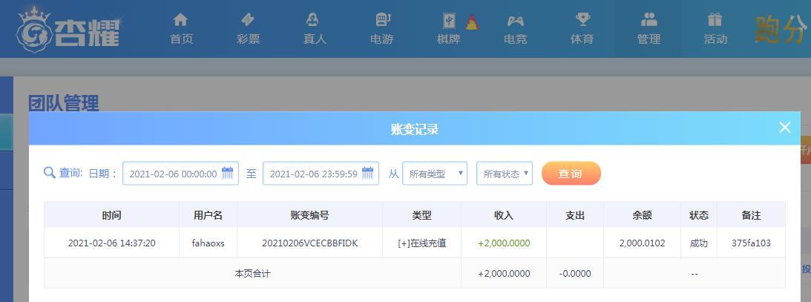Click the 备注 column header
This screenshot has height=302, width=811.
[x=751, y=215]
